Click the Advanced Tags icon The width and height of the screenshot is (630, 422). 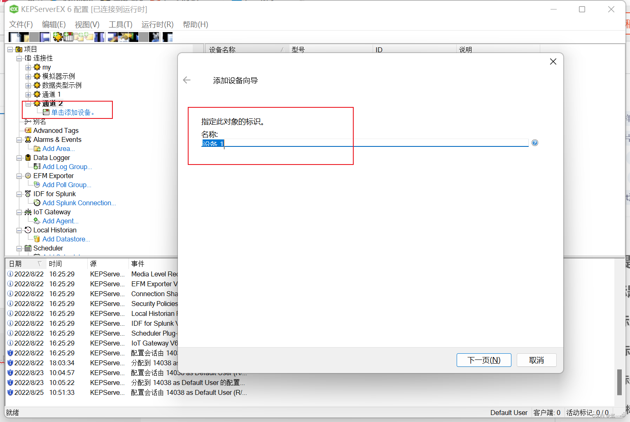tap(28, 130)
